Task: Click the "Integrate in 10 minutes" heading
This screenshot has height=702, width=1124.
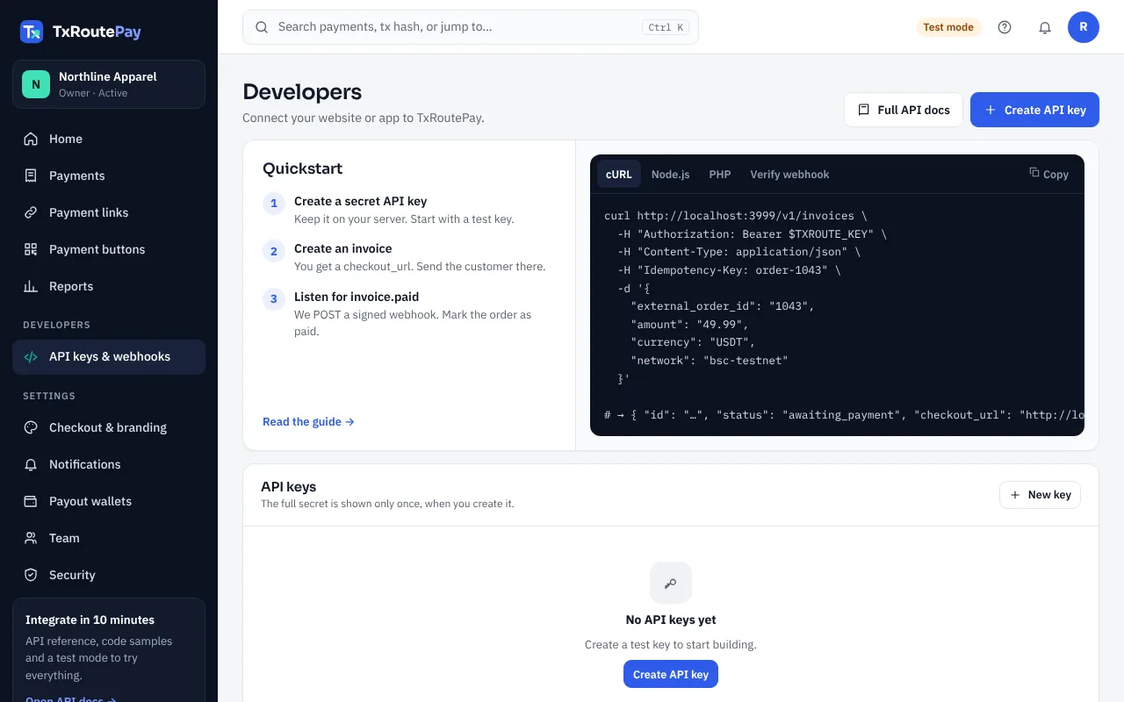Action: point(90,620)
